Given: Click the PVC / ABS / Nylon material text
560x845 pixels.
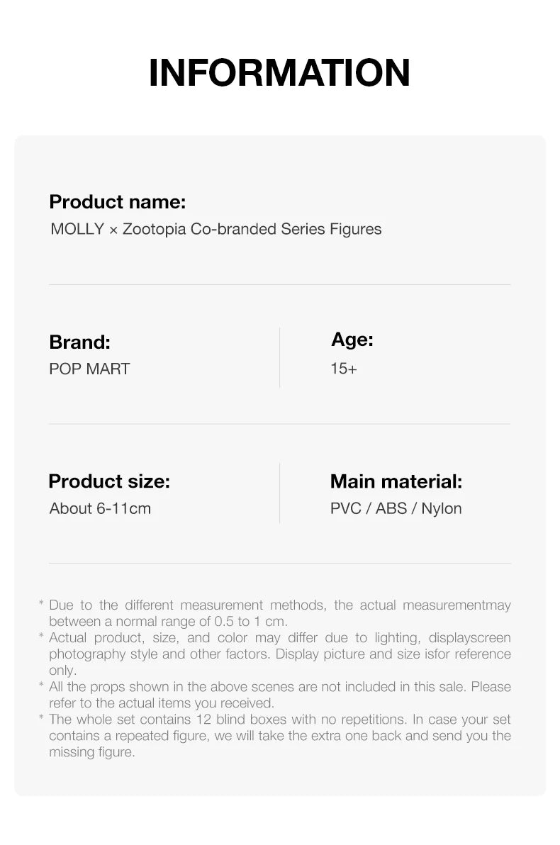Looking at the screenshot, I should point(396,508).
